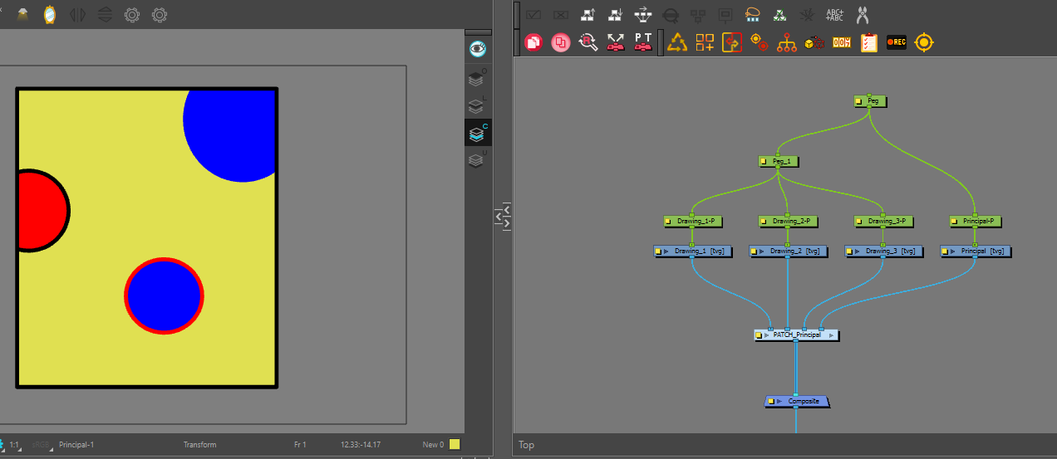1057x459 pixels.
Task: Click the node tree right-arrow icon
Action: [x=643, y=14]
